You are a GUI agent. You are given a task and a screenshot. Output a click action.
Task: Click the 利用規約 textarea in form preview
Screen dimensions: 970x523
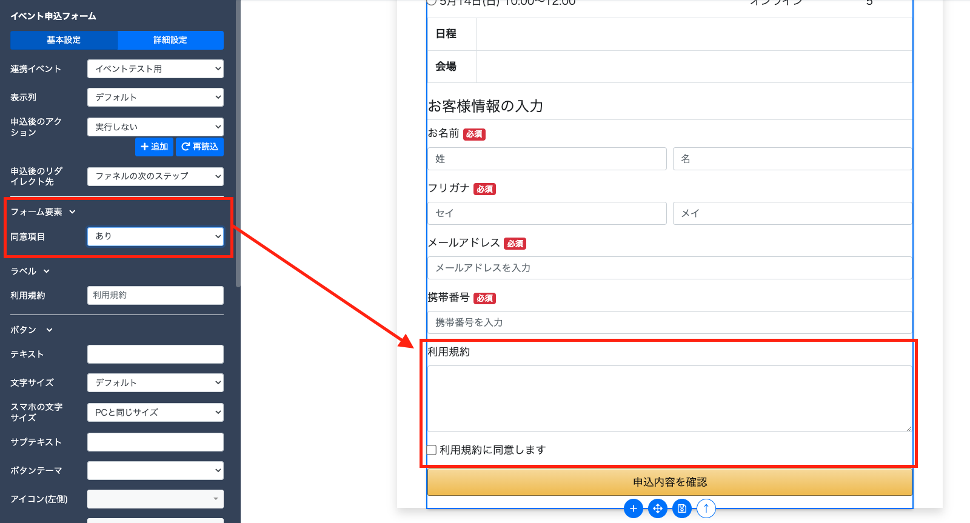point(669,398)
